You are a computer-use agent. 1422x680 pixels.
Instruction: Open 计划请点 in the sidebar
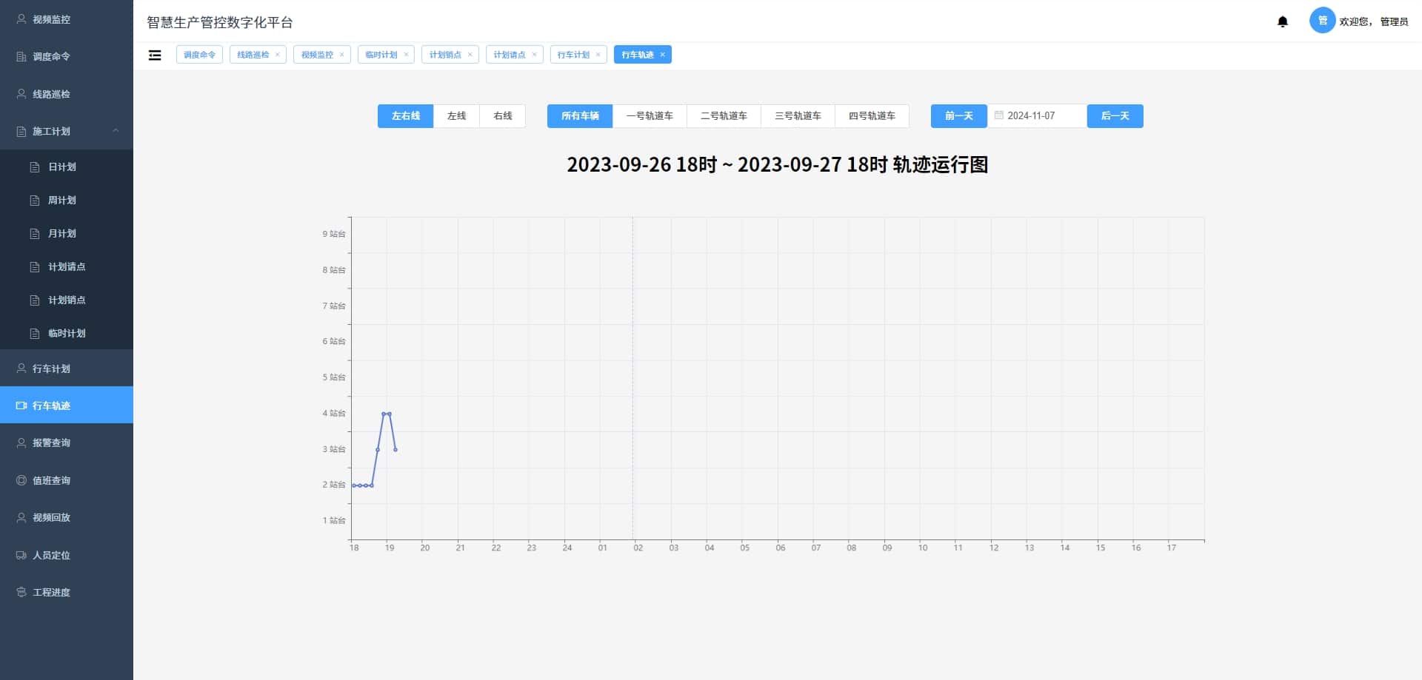point(67,266)
